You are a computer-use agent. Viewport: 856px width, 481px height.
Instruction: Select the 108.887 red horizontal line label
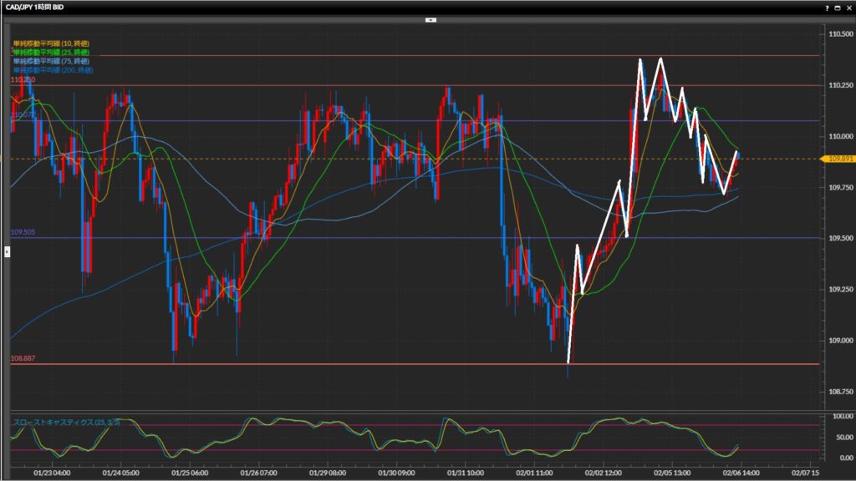coord(23,358)
